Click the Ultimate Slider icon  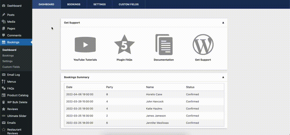pos(3,116)
